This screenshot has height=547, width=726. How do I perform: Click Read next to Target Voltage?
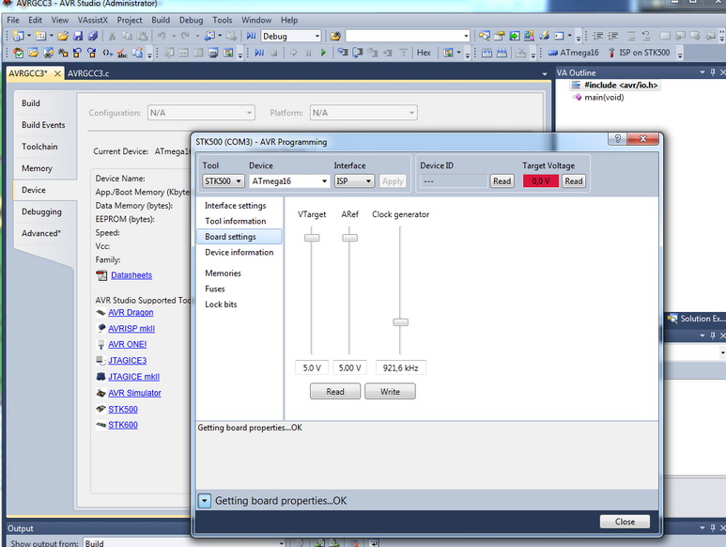573,181
